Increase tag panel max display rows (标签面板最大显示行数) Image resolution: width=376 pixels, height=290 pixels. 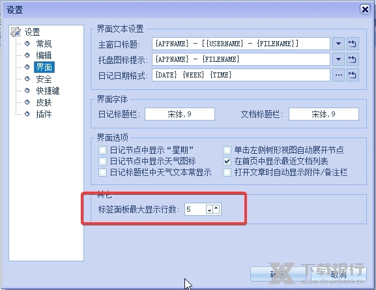click(216, 209)
